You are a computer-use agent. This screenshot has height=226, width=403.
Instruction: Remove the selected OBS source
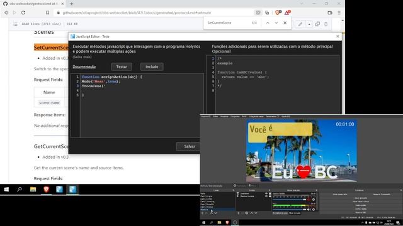point(242,213)
